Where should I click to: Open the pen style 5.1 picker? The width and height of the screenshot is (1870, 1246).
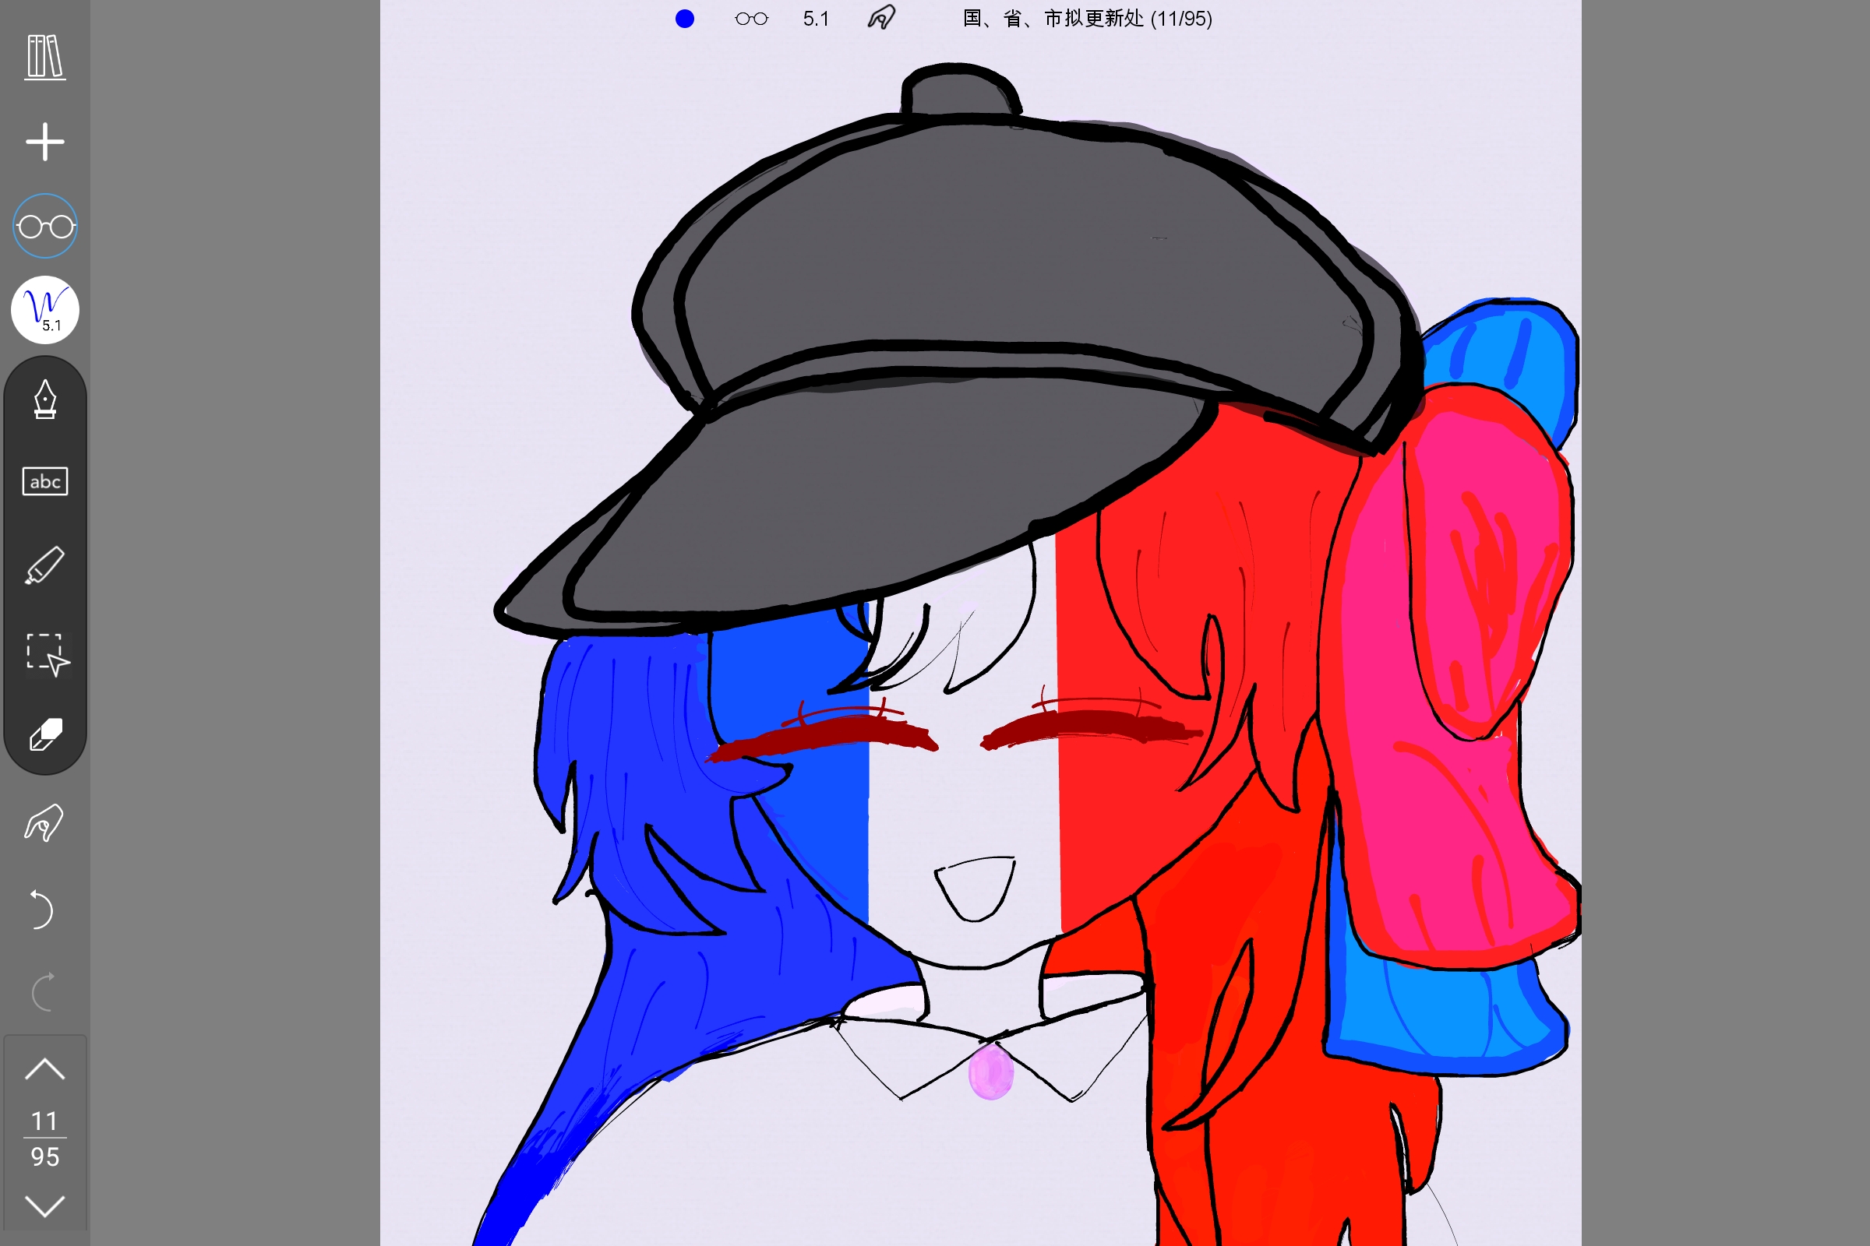[44, 310]
